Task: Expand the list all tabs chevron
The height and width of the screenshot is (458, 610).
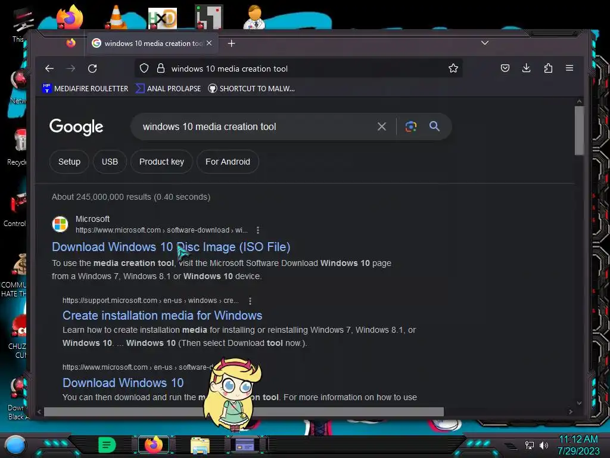Action: [485, 43]
